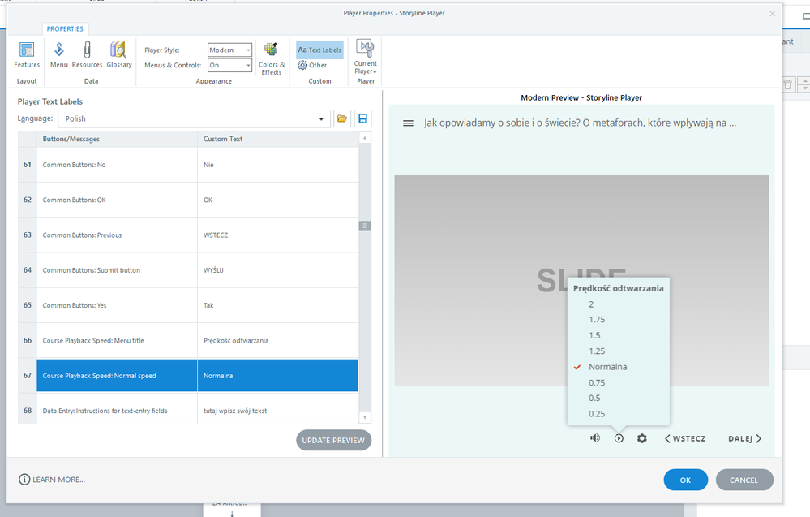Click the open language file folder icon
Image resolution: width=810 pixels, height=517 pixels.
[342, 118]
